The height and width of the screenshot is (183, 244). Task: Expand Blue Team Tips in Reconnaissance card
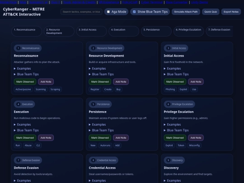(26, 74)
